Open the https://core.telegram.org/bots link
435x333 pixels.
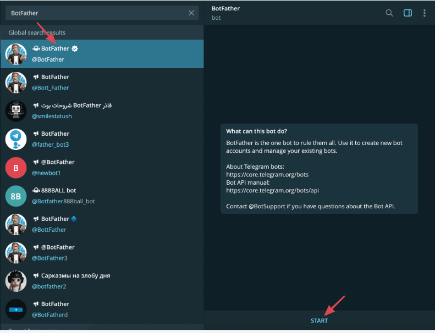click(267, 175)
